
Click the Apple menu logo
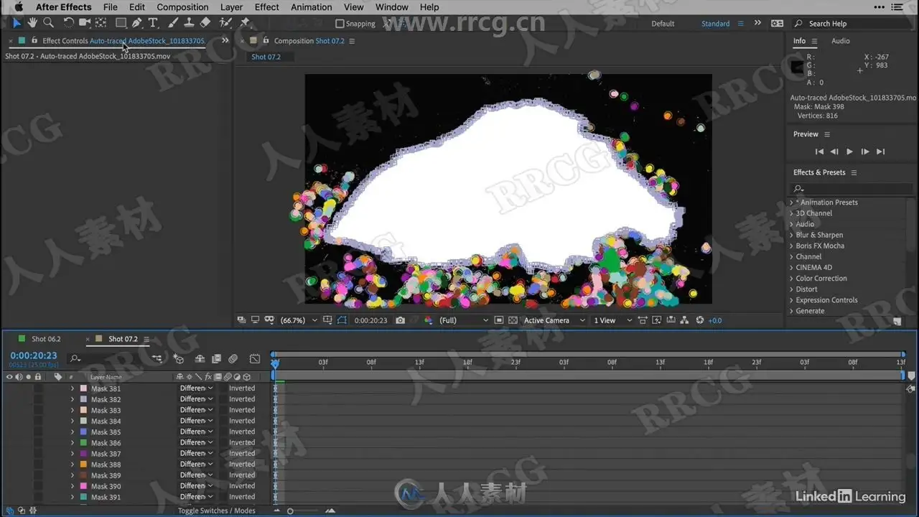point(19,7)
